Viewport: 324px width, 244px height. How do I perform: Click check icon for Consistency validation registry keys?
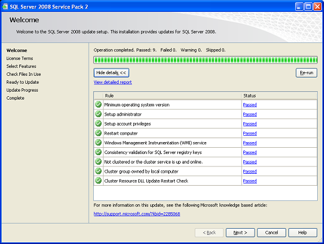pos(98,152)
